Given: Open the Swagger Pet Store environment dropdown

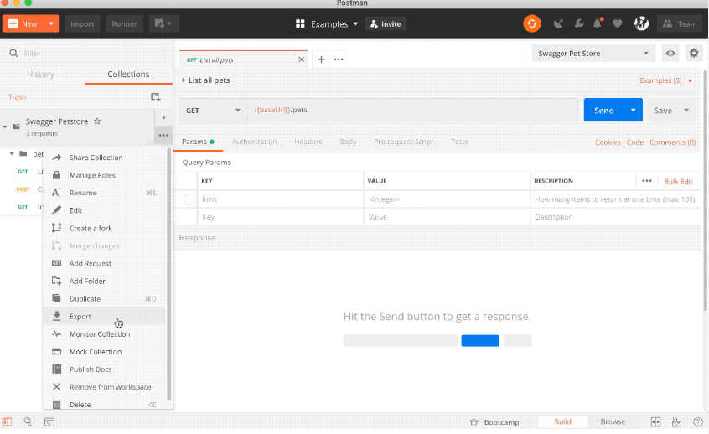Looking at the screenshot, I should 593,54.
